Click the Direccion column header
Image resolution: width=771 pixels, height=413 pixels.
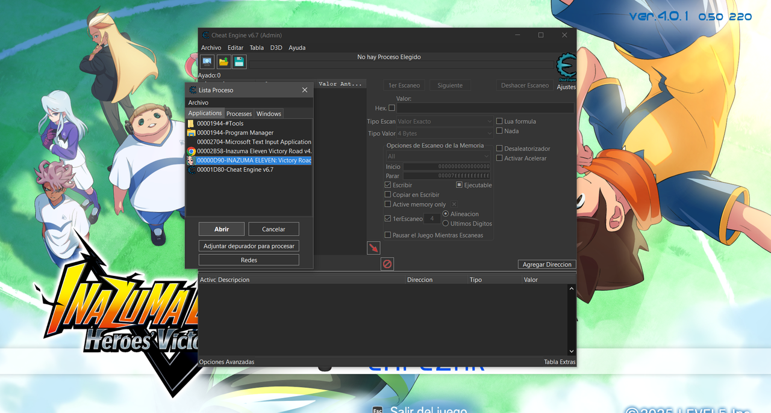420,280
